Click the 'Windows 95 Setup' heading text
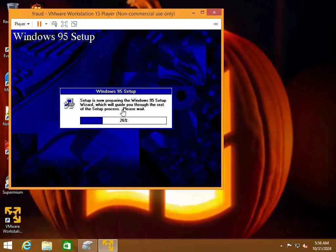336x252 pixels. click(x=54, y=36)
